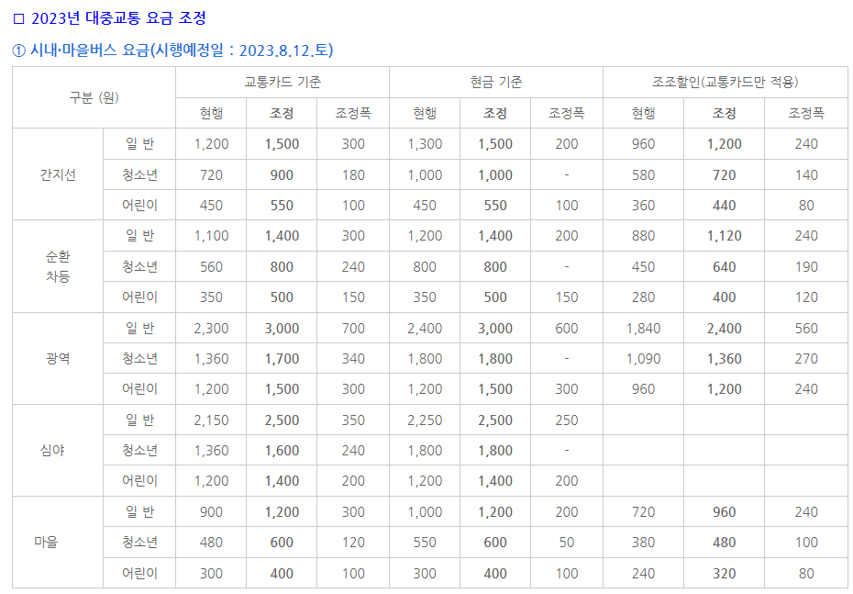Viewport: 853px width, 594px height.
Task: Select the '구분 (원)' header cell
Action: click(x=94, y=97)
